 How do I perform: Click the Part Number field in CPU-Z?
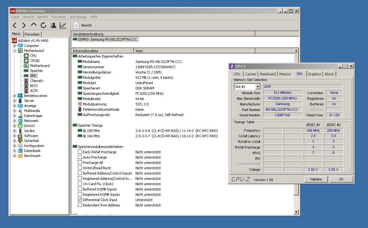tap(282, 110)
